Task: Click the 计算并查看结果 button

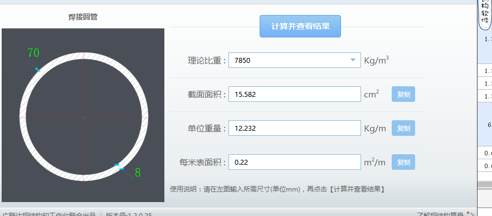Action: pos(300,26)
